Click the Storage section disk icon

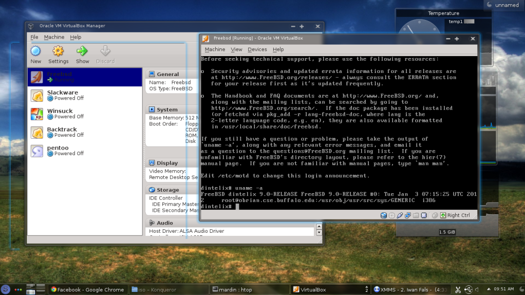pos(152,190)
